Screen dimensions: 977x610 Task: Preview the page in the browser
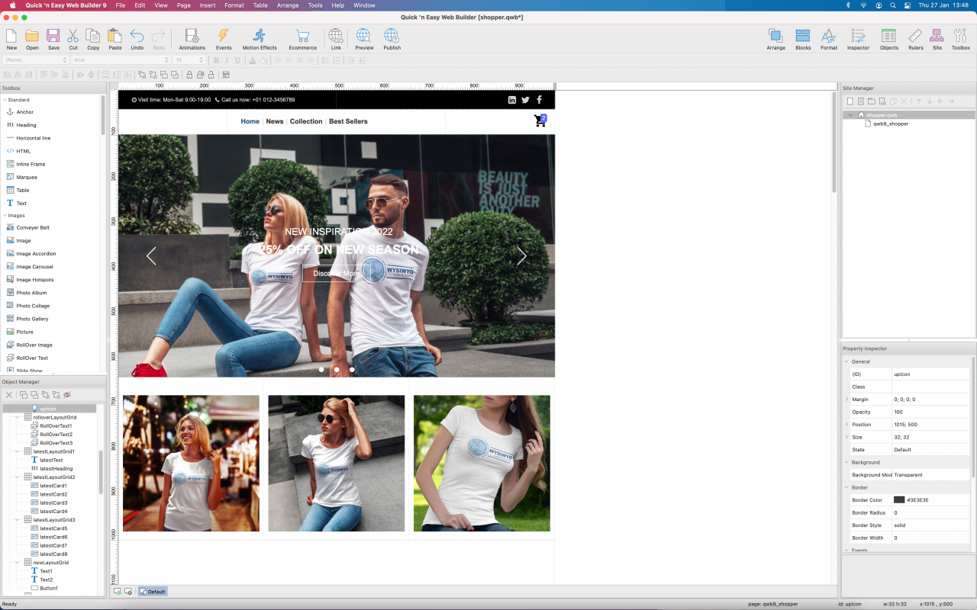point(364,40)
